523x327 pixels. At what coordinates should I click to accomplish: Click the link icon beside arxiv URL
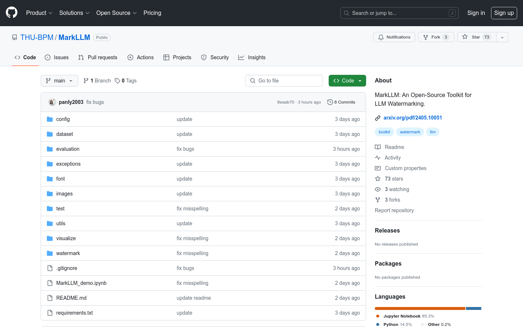pyautogui.click(x=378, y=118)
